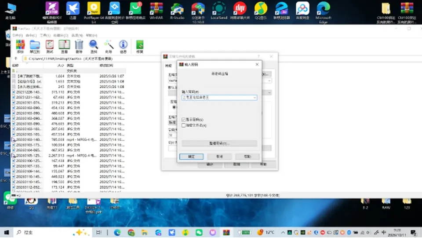
Task: Click the Delete (删除) trash bin icon
Action: [x=79, y=47]
